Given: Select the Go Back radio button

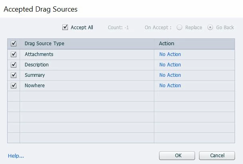Looking at the screenshot, I should coord(211,28).
